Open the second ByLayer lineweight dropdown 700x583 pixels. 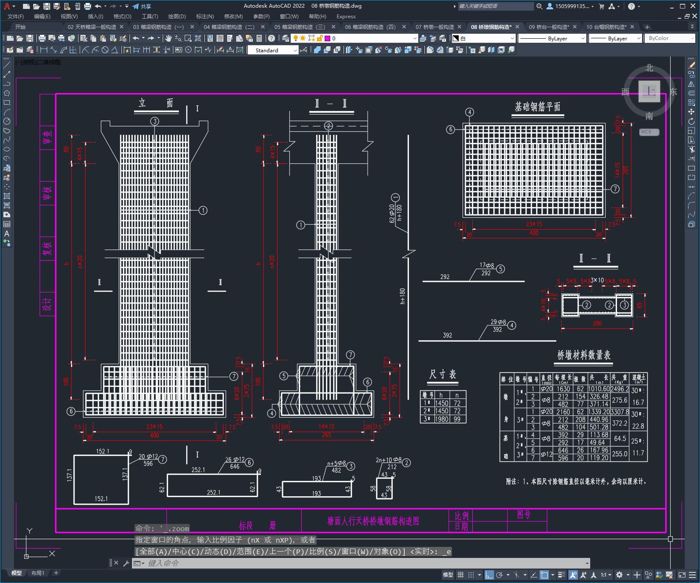[x=615, y=38]
